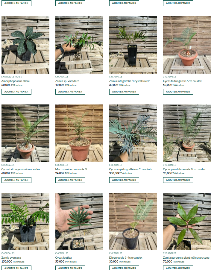217x270 pixels.
Task: Open the Zamia sp. Varadero product image
Action: [79, 45]
